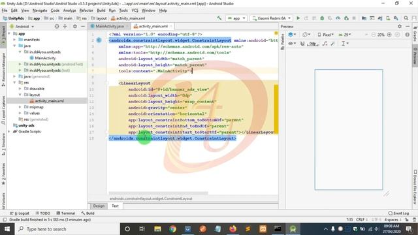Screen dimensions: 418x235
Task: Open View Options eye dropdown
Action: [292, 44]
